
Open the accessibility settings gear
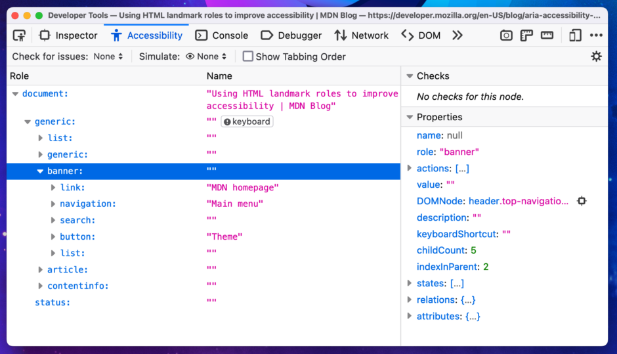click(597, 56)
